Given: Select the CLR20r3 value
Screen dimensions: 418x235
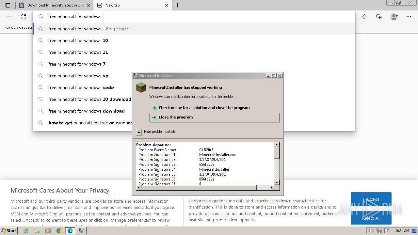Looking at the screenshot, I should click(206, 150).
